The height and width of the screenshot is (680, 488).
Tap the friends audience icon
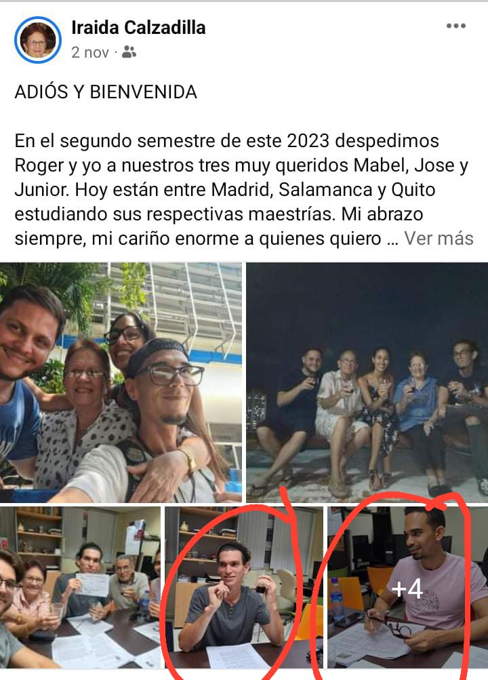[129, 52]
